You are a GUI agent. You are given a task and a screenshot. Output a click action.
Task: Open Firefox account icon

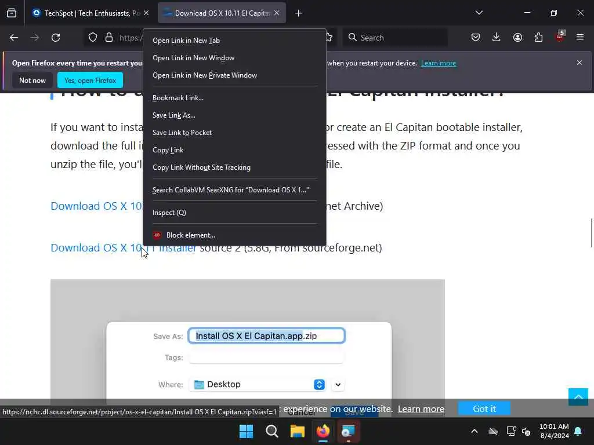tap(517, 38)
